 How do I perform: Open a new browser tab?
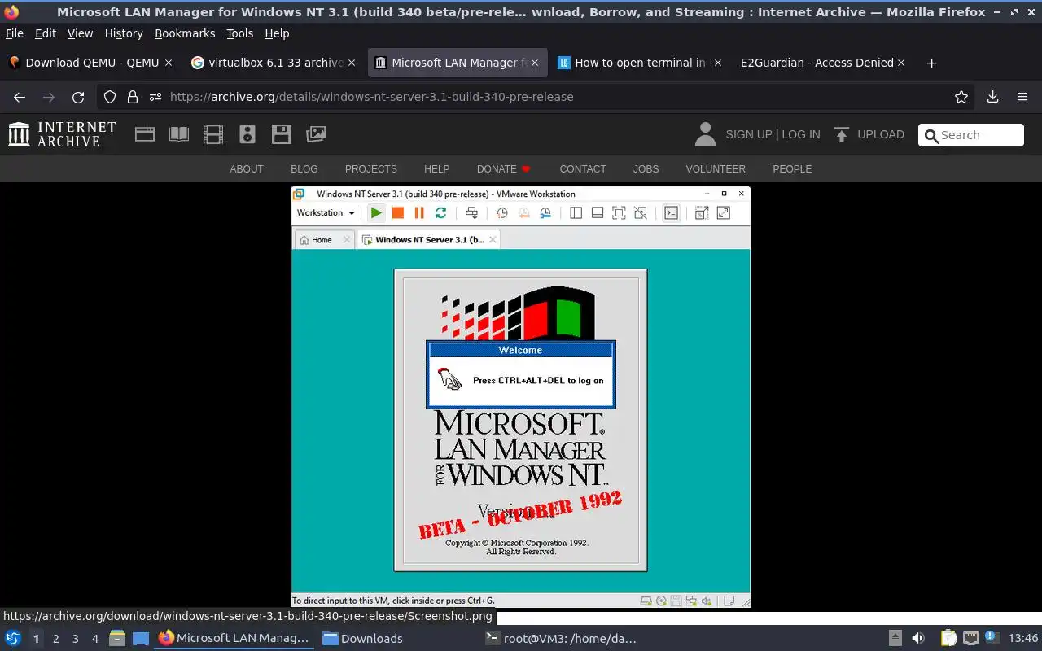(932, 63)
